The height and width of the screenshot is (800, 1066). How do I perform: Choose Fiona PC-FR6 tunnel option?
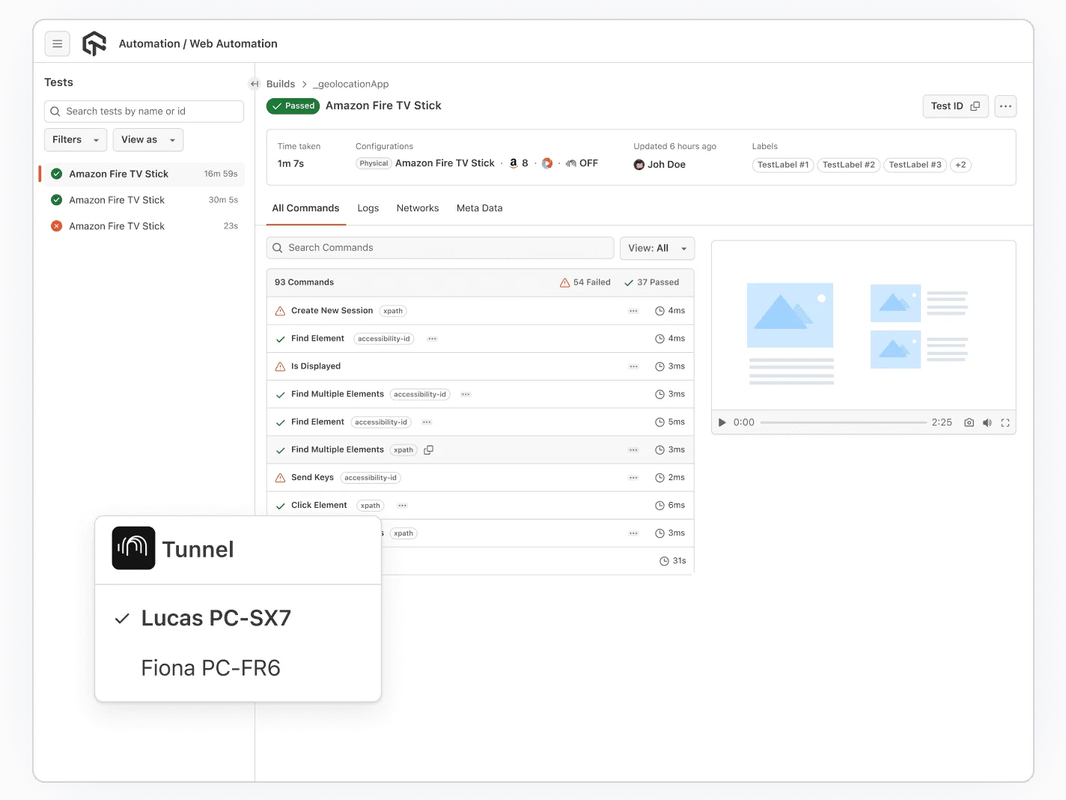click(210, 668)
